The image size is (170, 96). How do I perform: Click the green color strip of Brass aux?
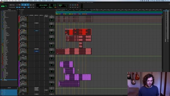19,25
